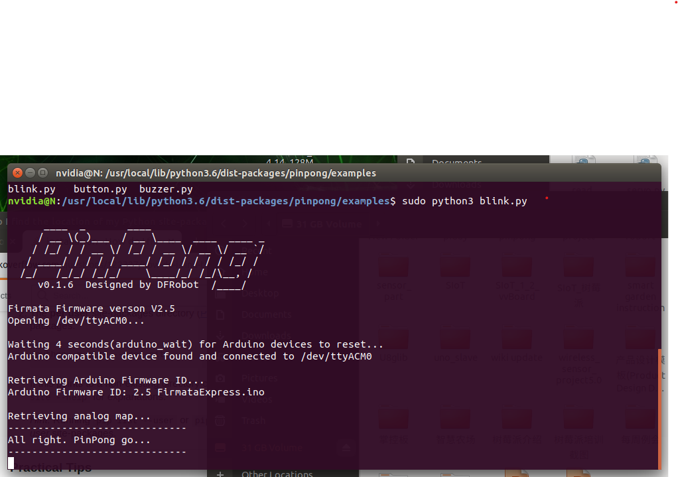Click the 'Retrieving Arduino Firmware ID...' line
The image size is (678, 477).
coord(106,380)
